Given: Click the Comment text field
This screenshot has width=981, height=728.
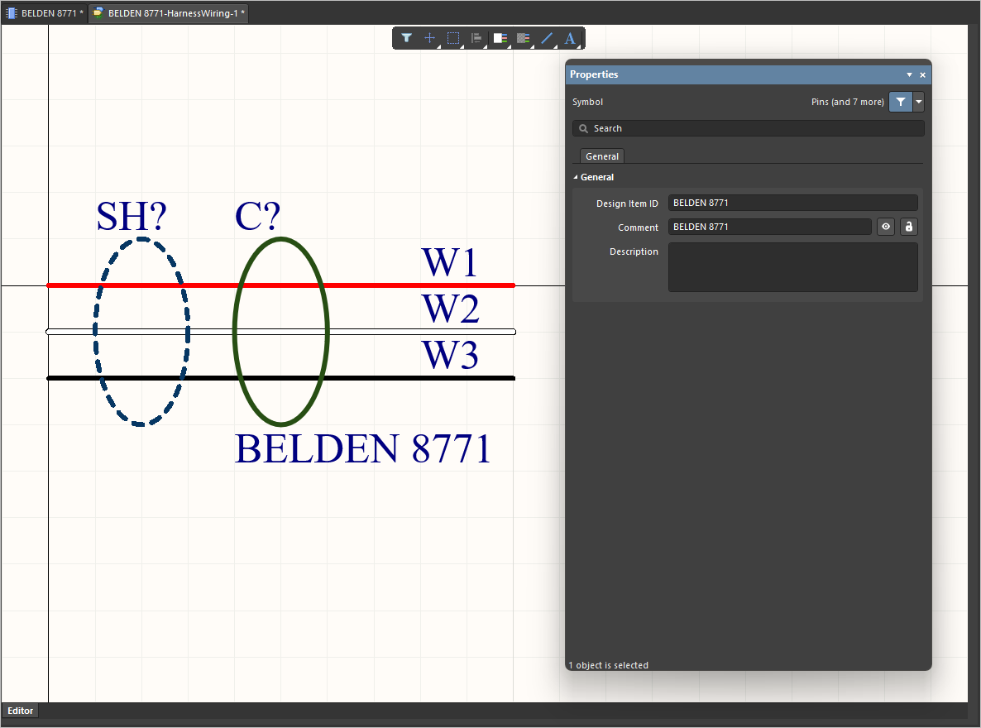Looking at the screenshot, I should tap(769, 227).
